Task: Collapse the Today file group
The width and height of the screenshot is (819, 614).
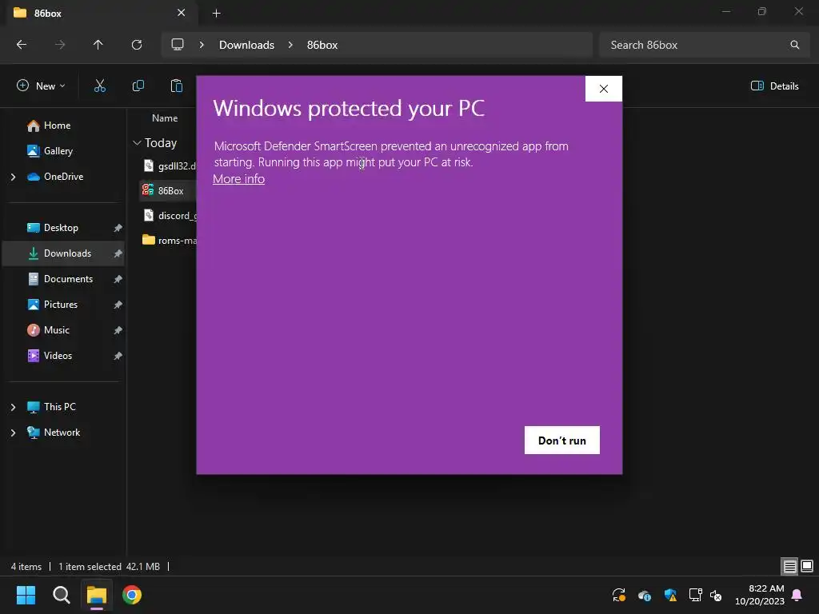Action: [137, 142]
